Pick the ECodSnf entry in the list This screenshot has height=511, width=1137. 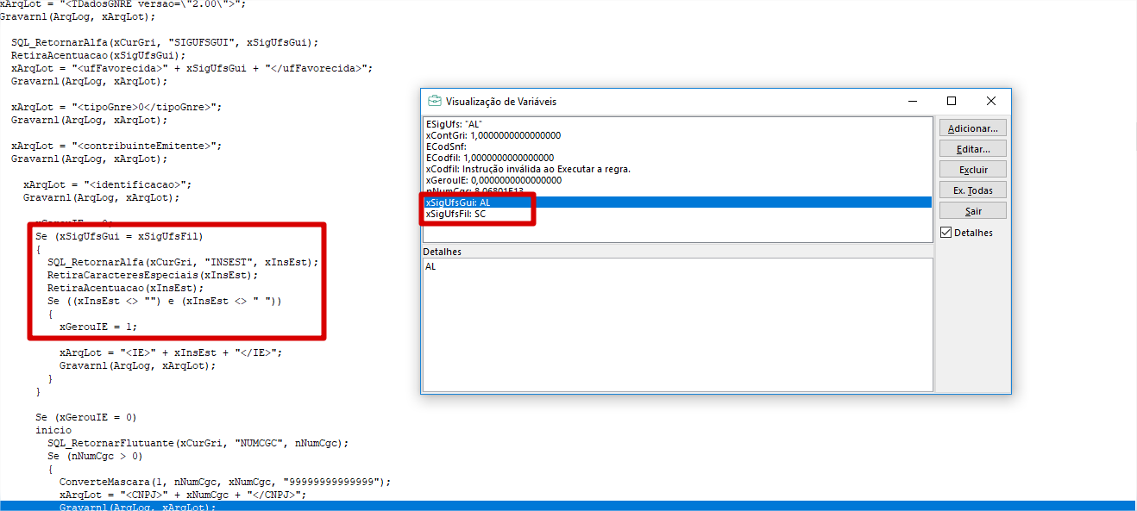[446, 146]
